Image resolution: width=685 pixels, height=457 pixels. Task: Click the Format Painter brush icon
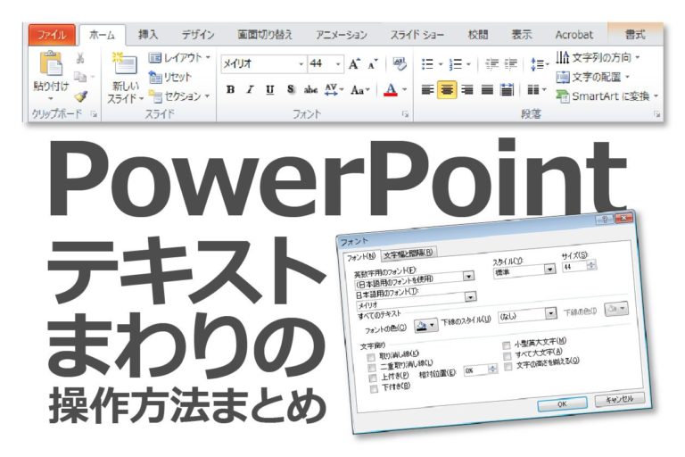click(81, 97)
